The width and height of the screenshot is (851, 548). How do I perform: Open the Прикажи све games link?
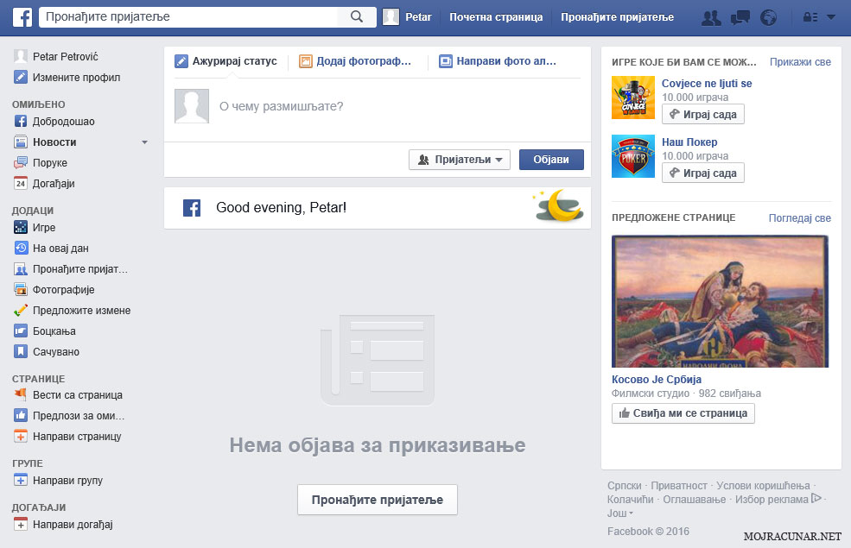click(x=800, y=62)
